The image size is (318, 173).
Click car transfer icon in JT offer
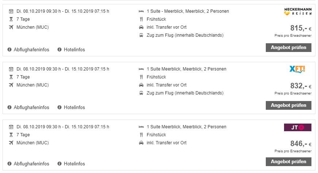coord(141,143)
